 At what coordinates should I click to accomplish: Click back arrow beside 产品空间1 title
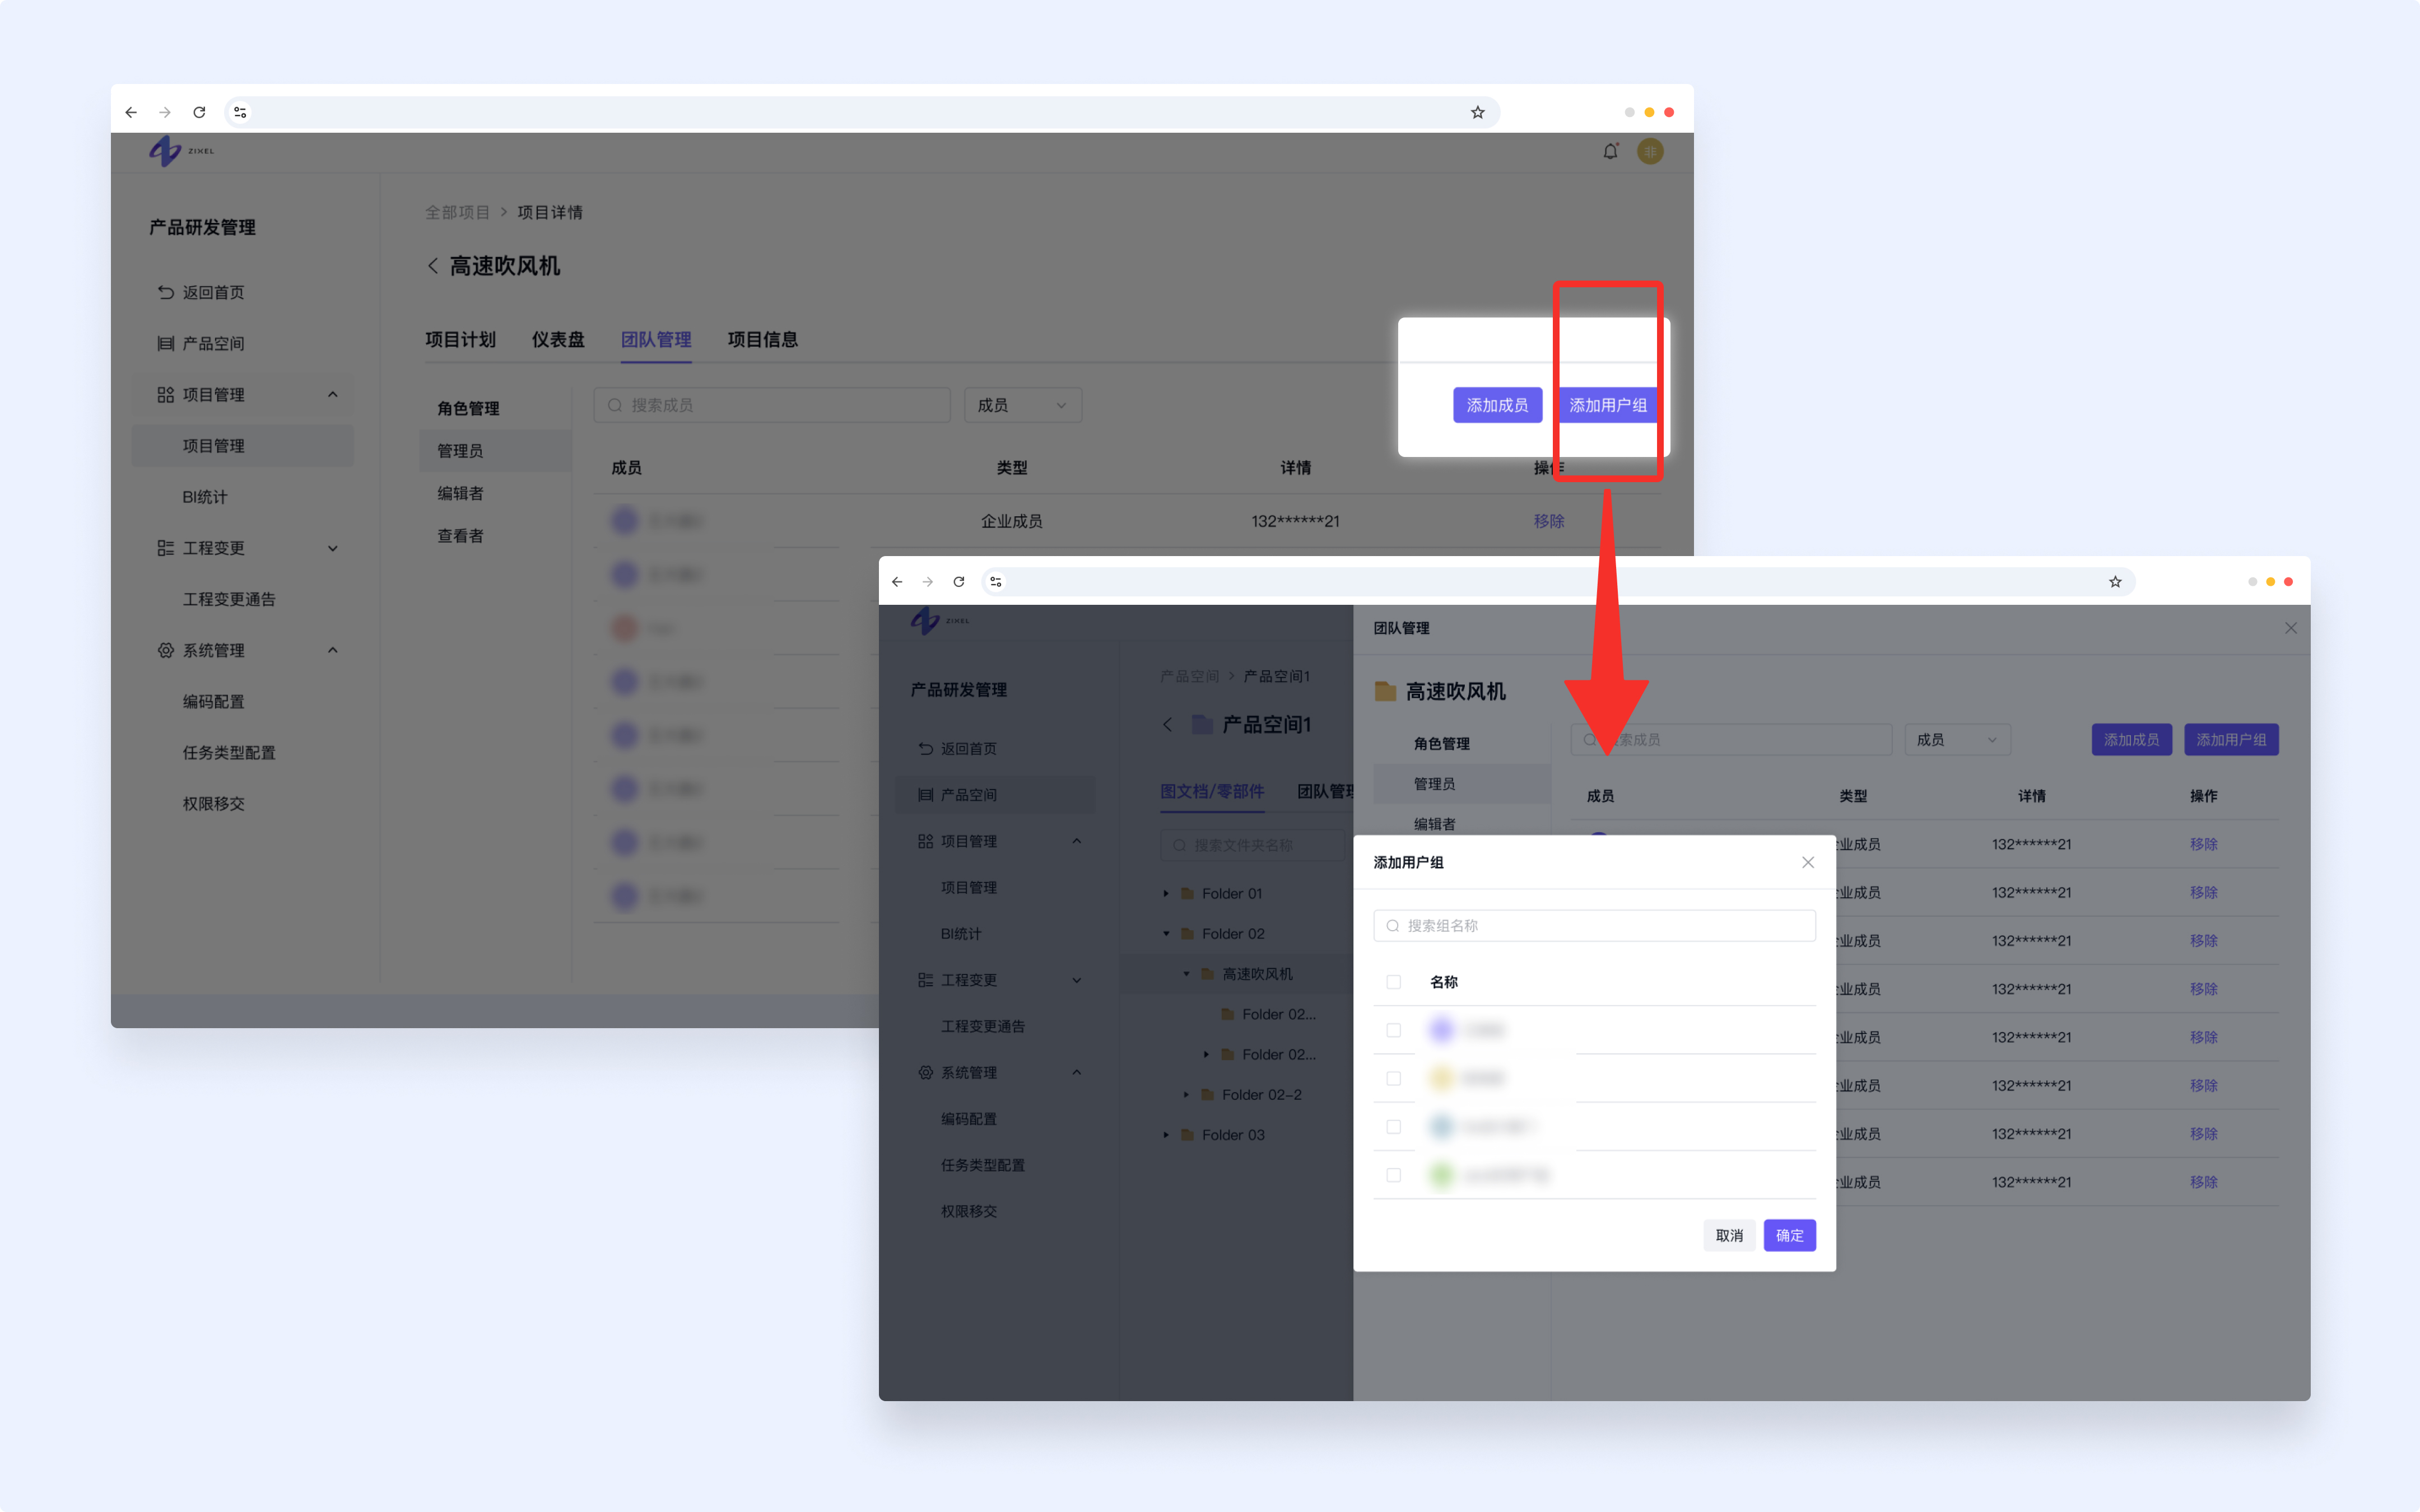pyautogui.click(x=1167, y=724)
